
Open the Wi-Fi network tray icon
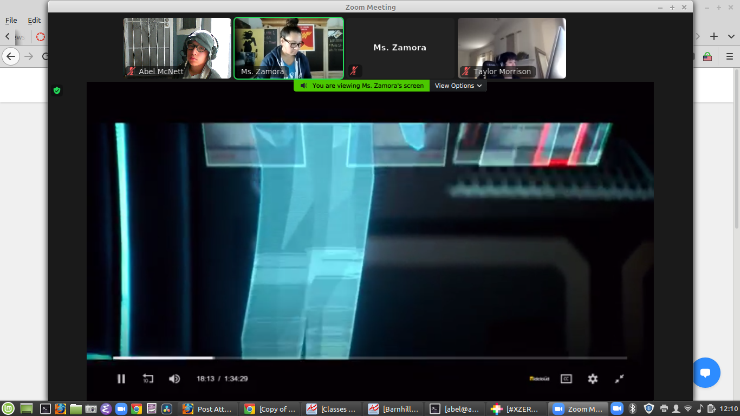(x=688, y=409)
